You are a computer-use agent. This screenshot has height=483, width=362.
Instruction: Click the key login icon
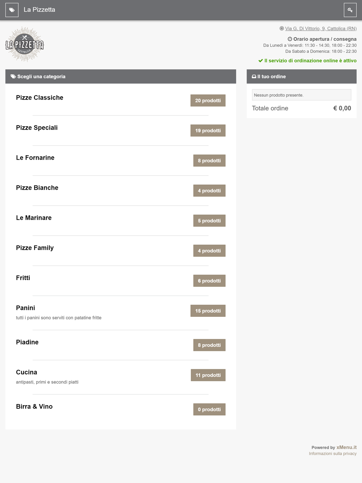350,10
